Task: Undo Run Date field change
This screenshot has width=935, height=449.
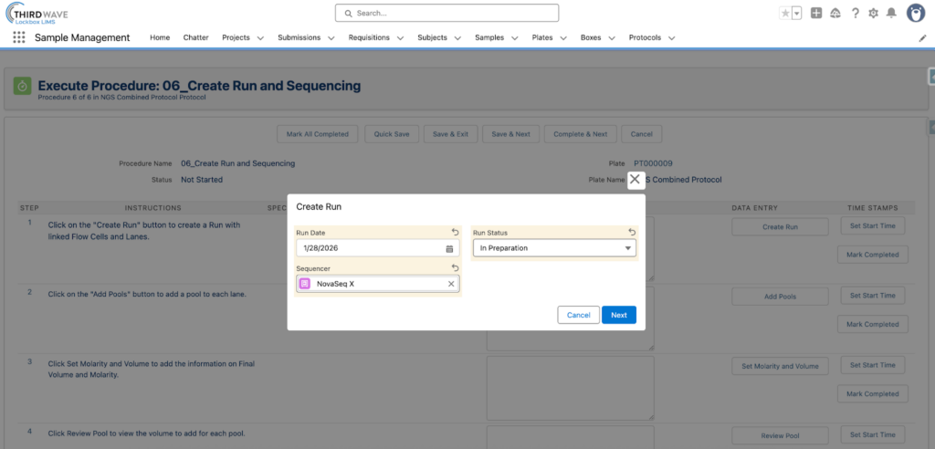Action: coord(455,232)
